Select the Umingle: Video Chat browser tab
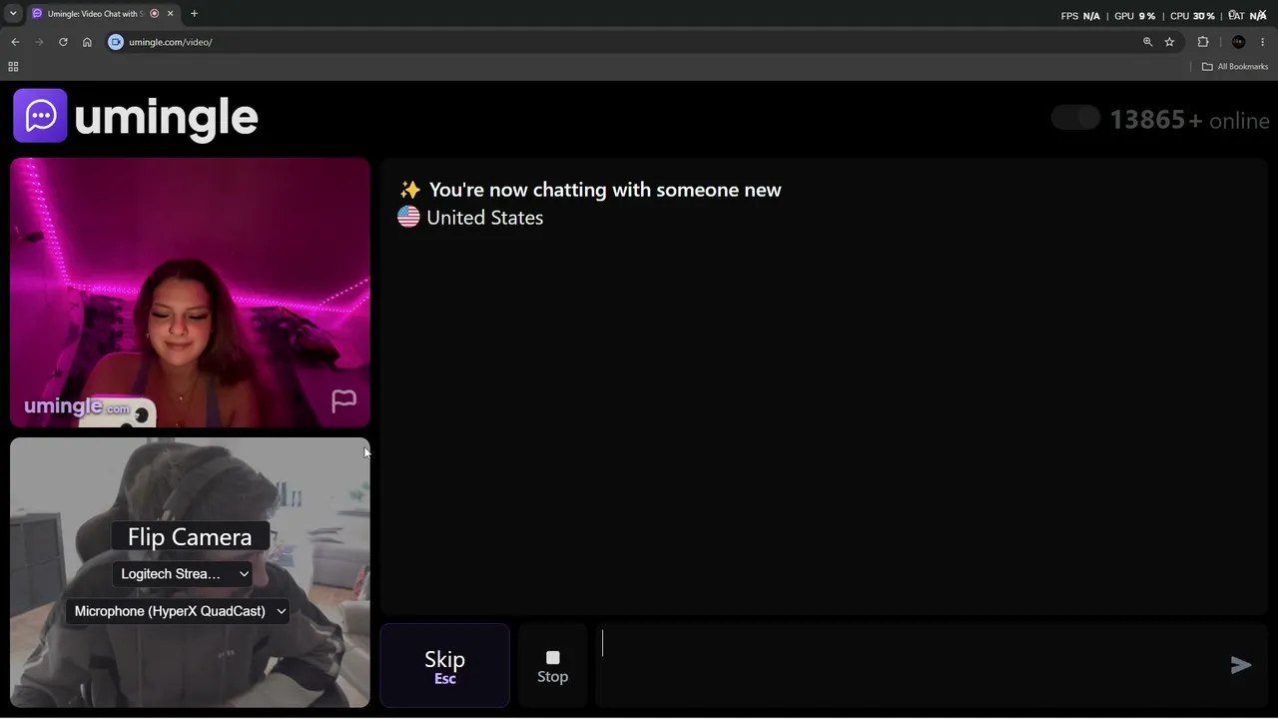Screen dimensions: 1278x719 pos(103,14)
